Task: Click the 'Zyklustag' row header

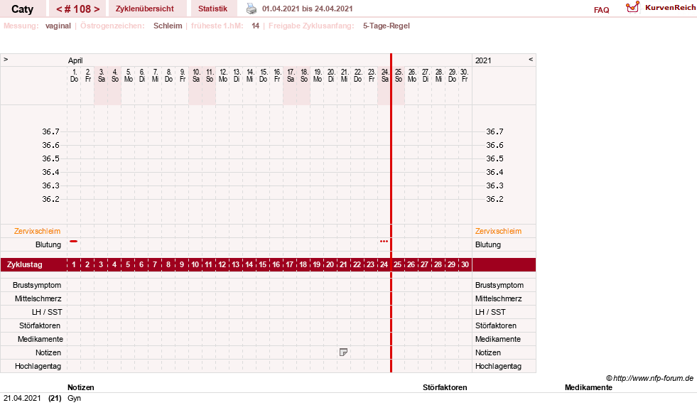Action: tap(24, 264)
